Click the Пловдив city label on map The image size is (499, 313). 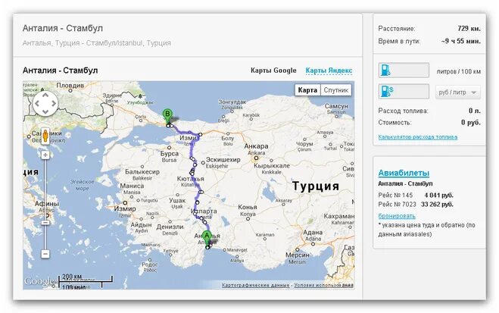[x=70, y=86]
